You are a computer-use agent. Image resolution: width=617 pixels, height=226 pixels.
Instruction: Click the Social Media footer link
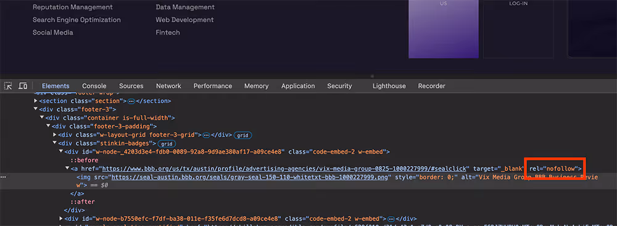point(52,32)
